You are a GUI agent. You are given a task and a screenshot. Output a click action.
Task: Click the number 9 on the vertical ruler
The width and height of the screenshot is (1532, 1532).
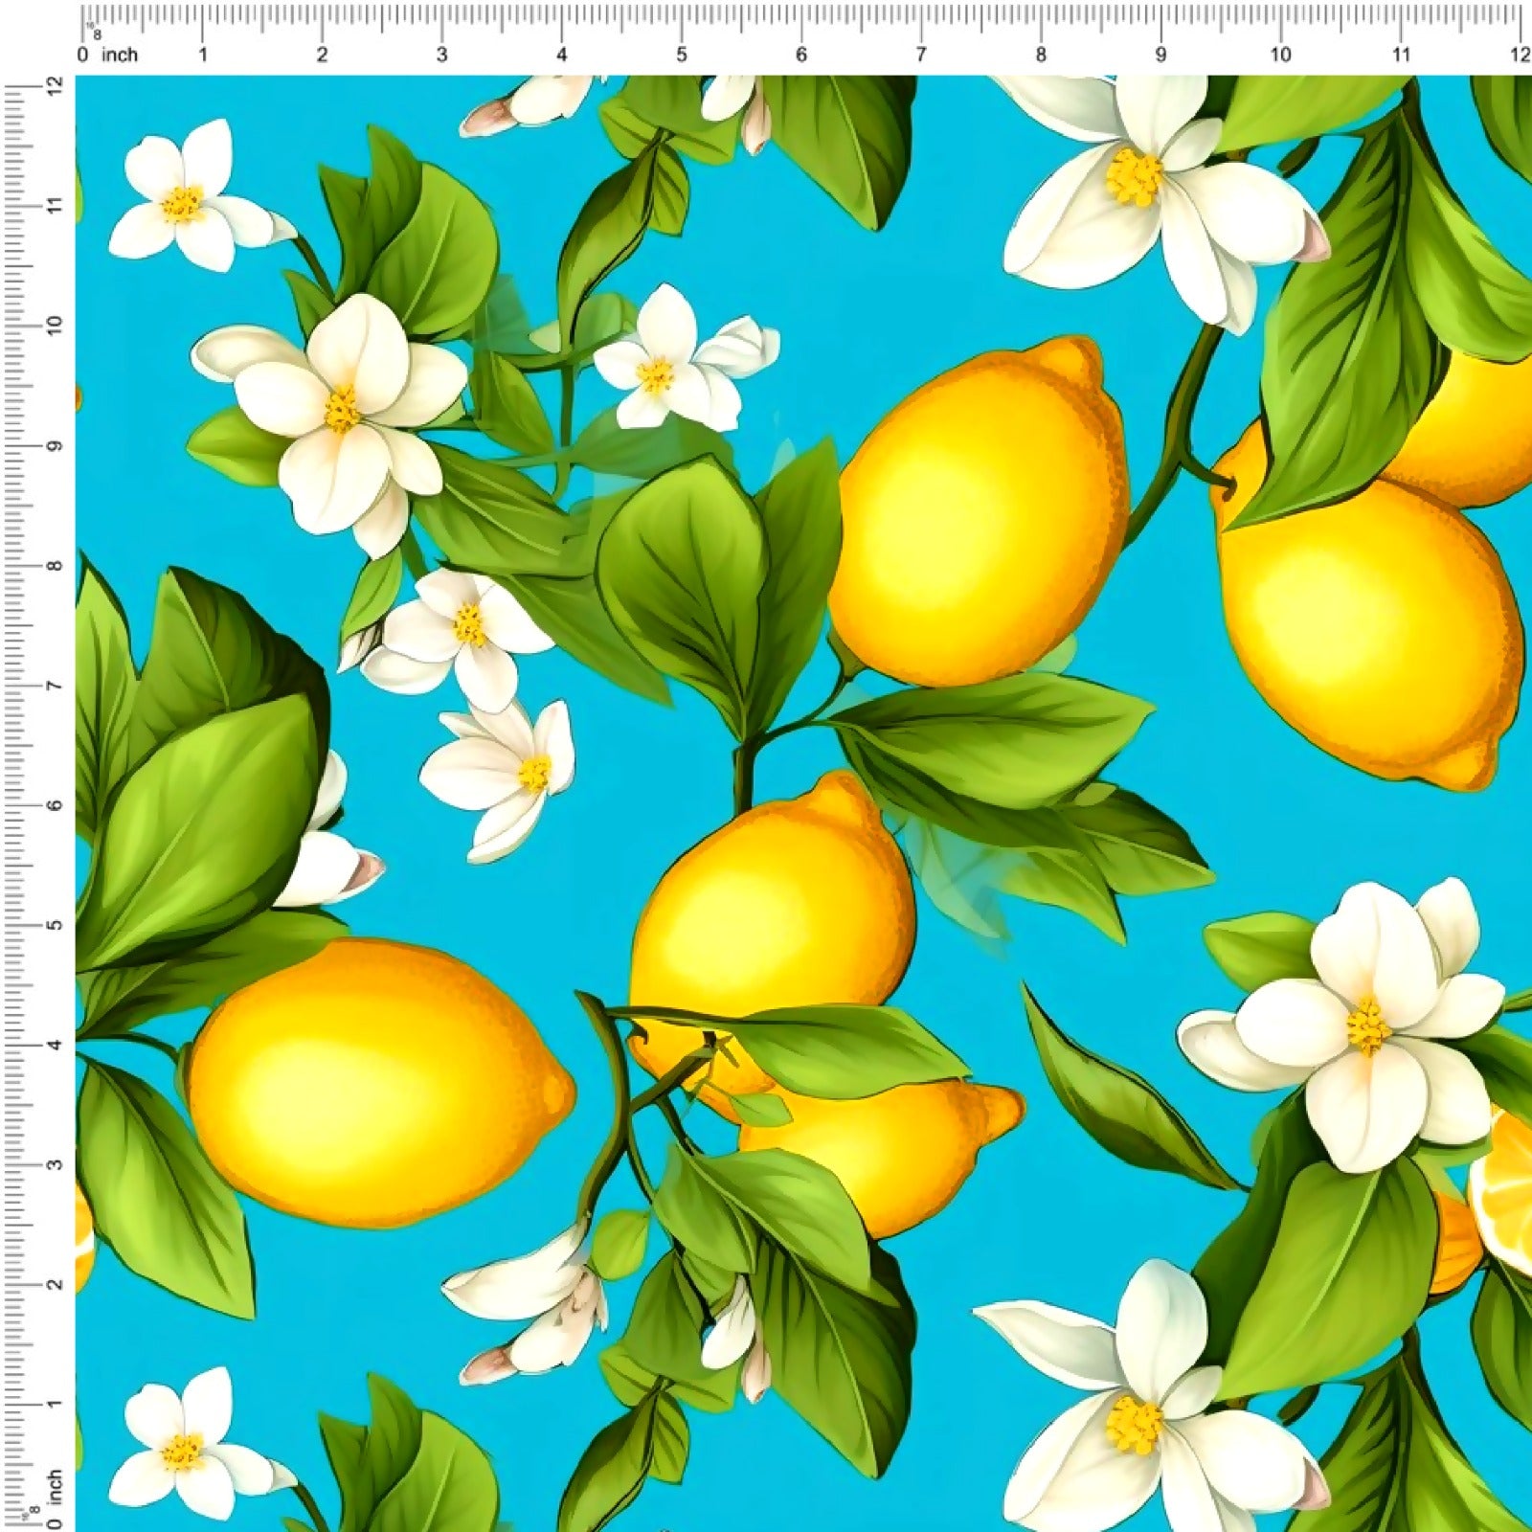click(x=55, y=445)
